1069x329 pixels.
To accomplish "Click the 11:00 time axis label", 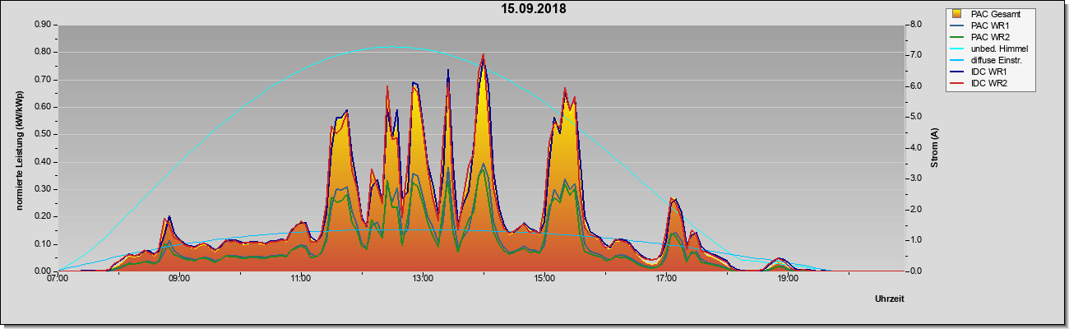I will [x=301, y=279].
